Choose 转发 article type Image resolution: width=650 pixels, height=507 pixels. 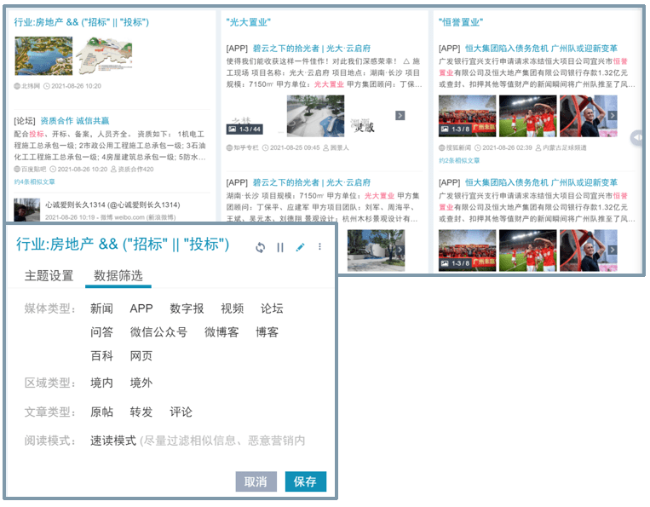pyautogui.click(x=141, y=412)
